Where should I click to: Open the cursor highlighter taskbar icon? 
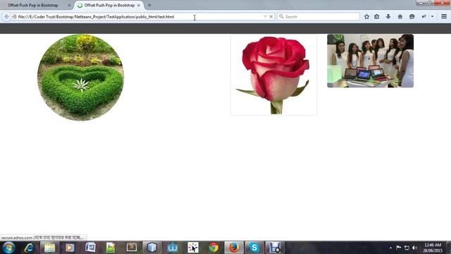[193, 248]
